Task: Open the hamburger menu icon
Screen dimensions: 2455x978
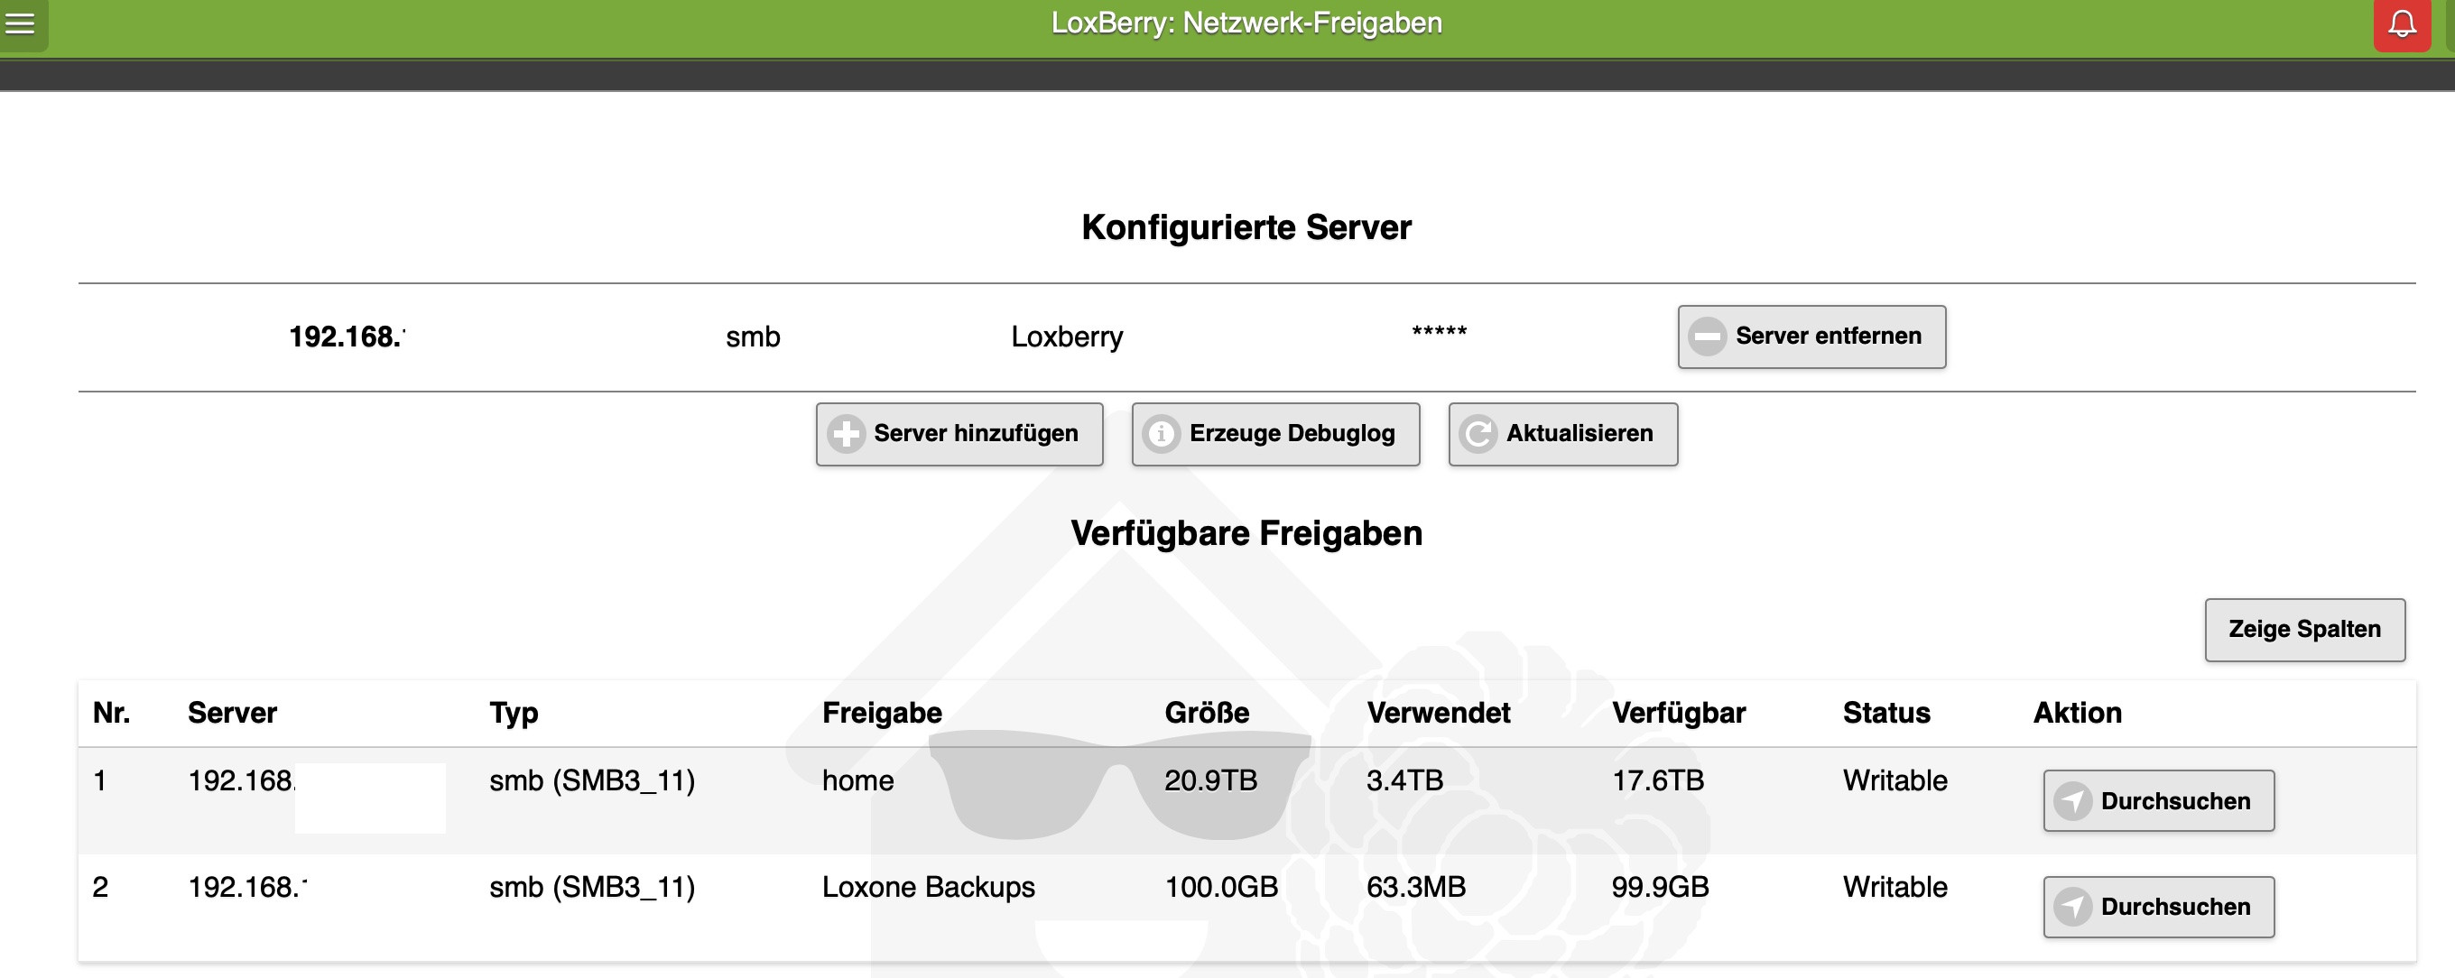Action: (x=21, y=23)
